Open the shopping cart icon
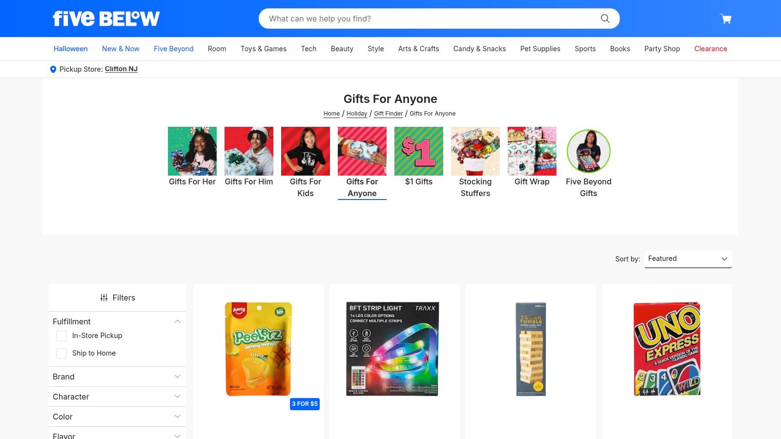The height and width of the screenshot is (439, 781). (725, 19)
